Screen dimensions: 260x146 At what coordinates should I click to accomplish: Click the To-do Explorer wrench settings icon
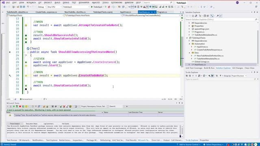(x=210, y=76)
